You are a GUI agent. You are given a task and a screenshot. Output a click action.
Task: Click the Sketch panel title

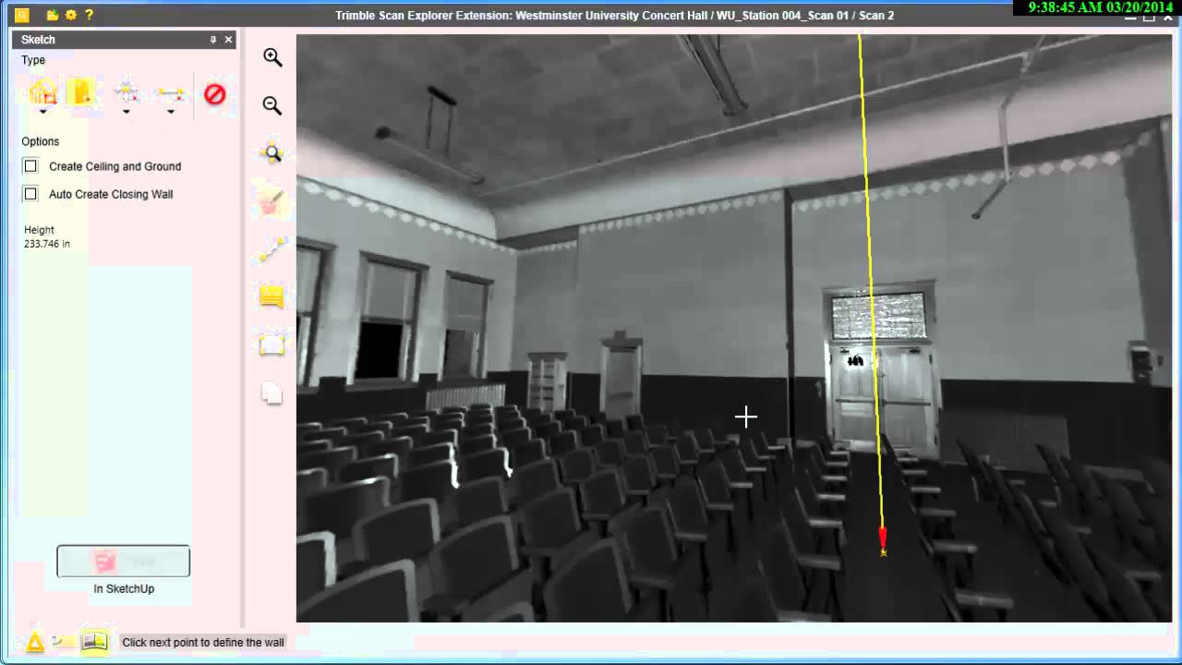coord(38,40)
